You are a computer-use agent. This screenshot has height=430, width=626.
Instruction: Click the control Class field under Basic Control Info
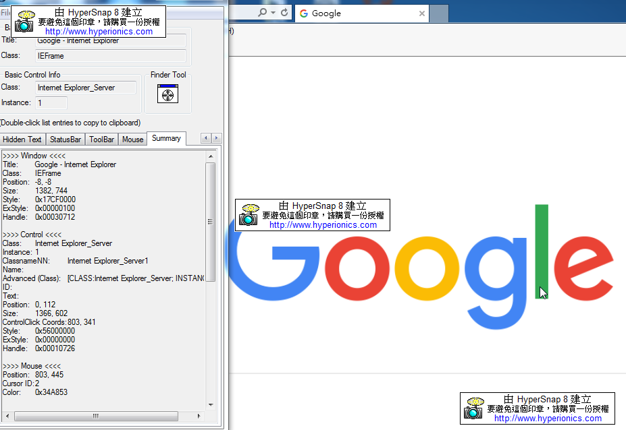(x=86, y=88)
